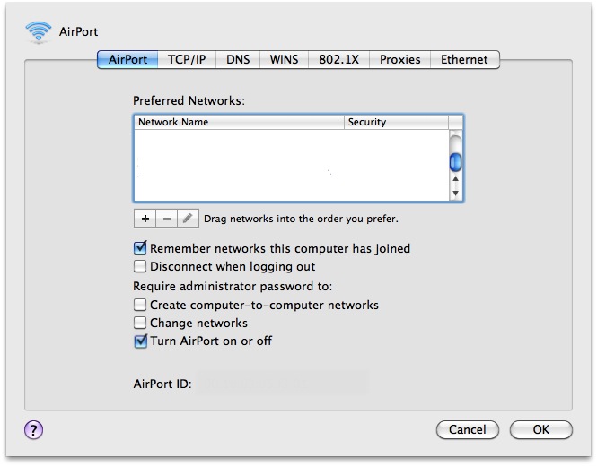Screen dimensions: 597x466
Task: Click the scrollbar up arrow
Action: click(x=455, y=178)
